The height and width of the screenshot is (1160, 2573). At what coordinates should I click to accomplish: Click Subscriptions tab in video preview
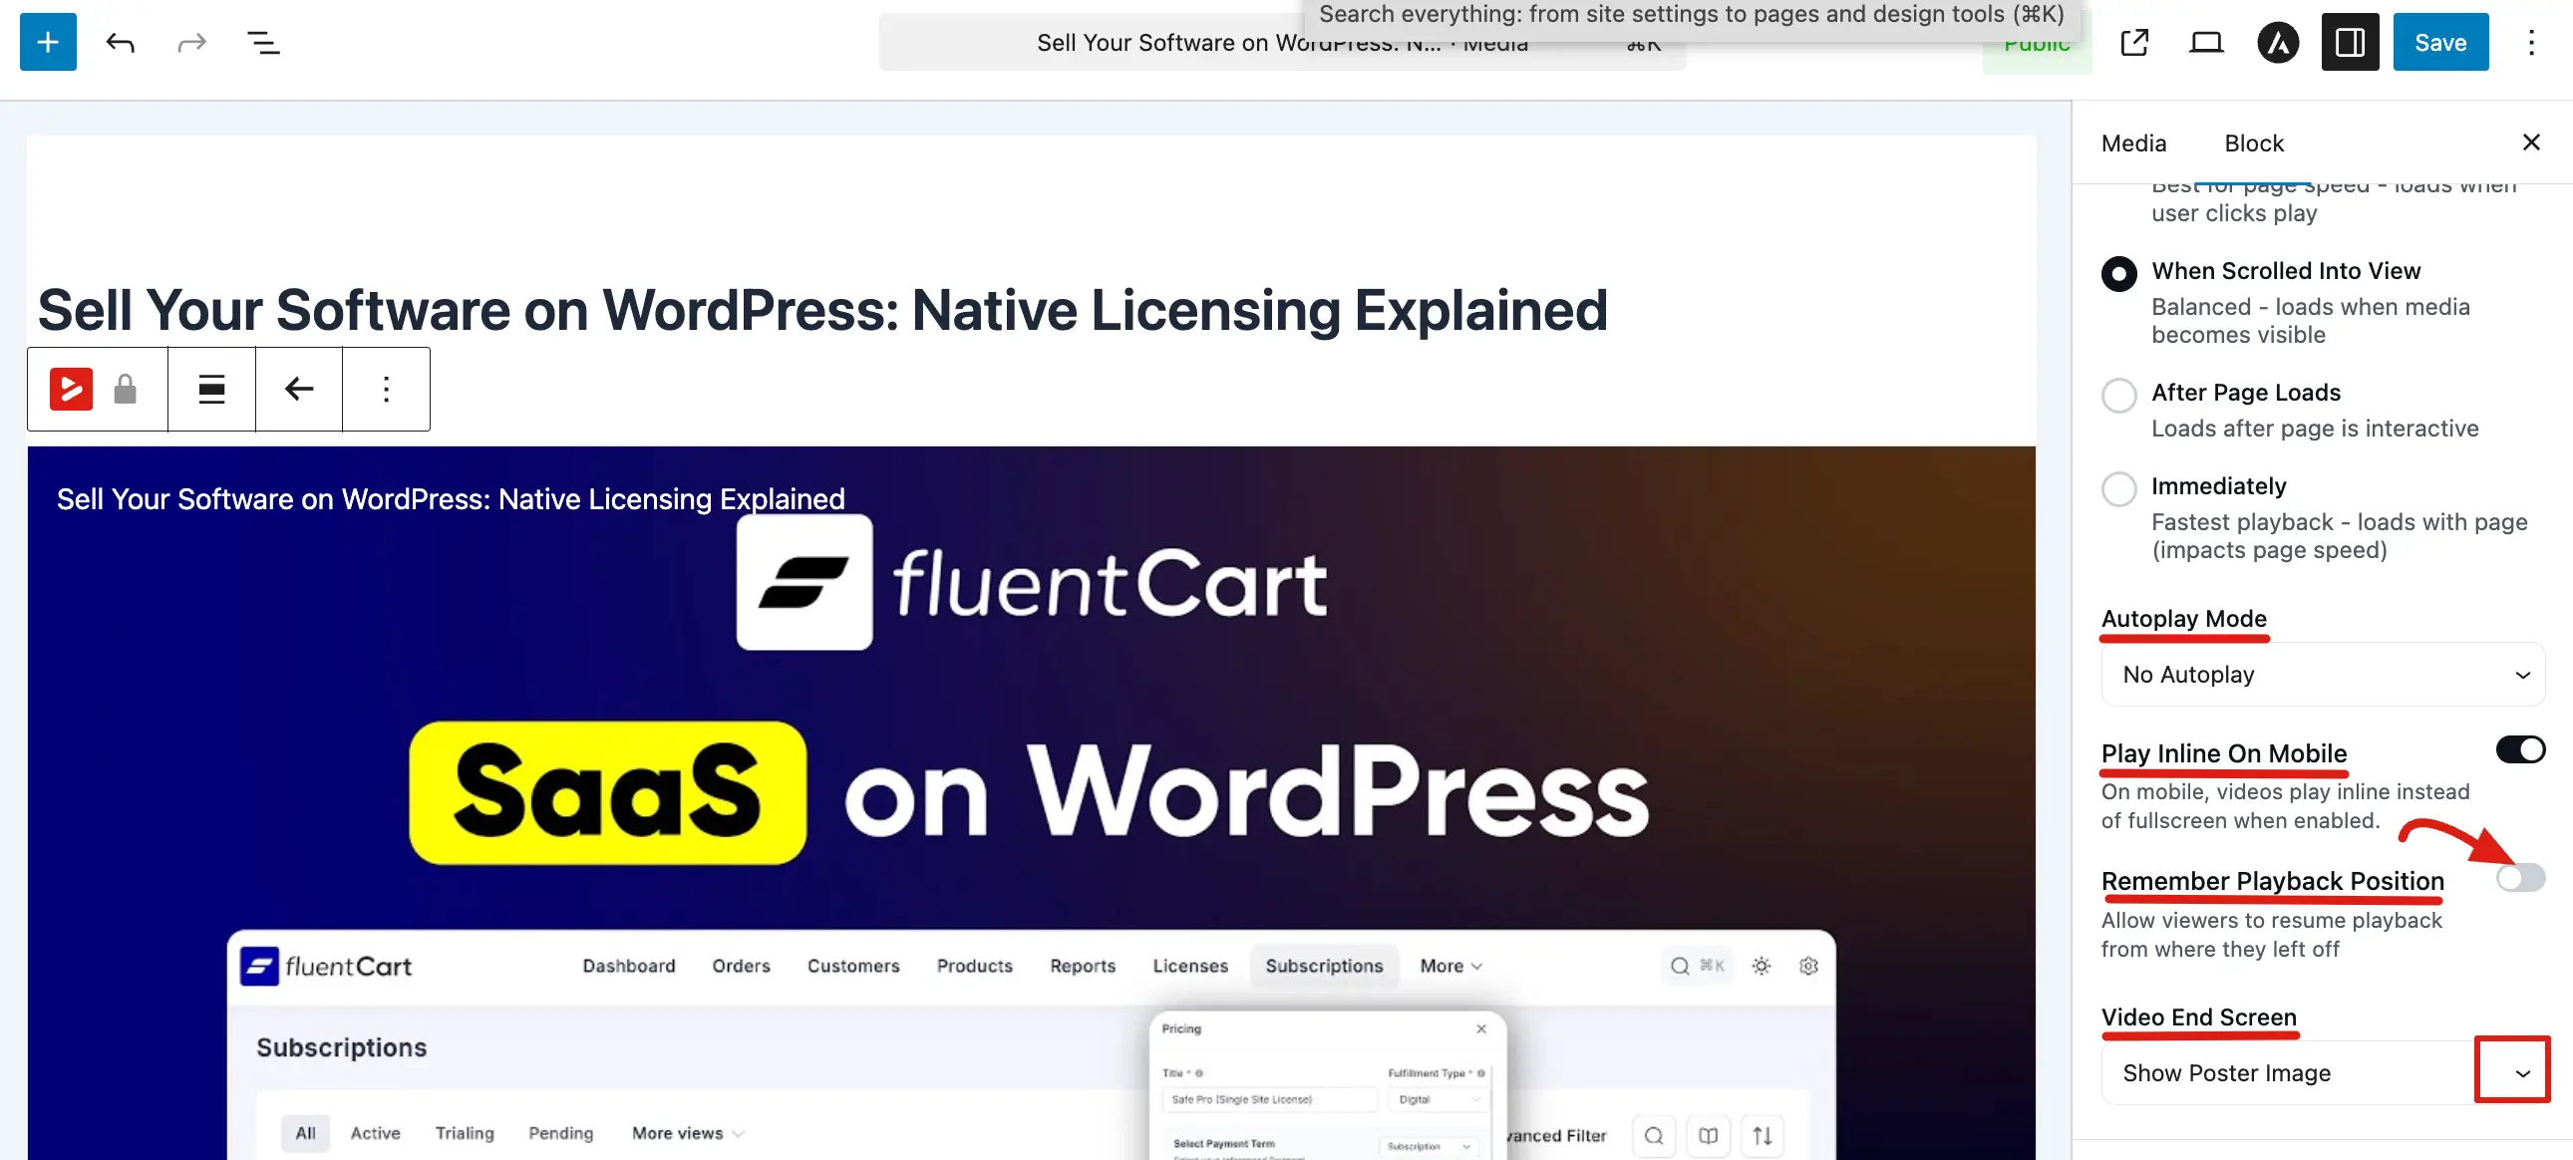point(1325,966)
